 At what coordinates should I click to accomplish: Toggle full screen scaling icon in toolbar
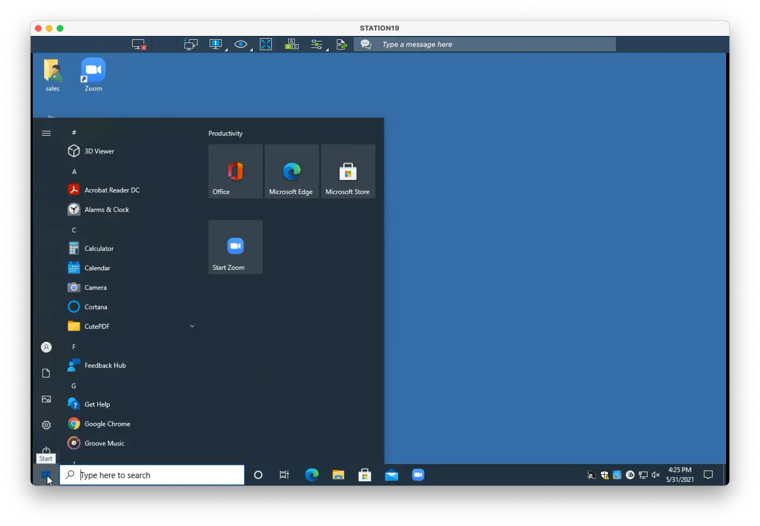coord(266,45)
